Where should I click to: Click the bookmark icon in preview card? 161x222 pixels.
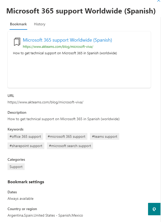pos(17,42)
